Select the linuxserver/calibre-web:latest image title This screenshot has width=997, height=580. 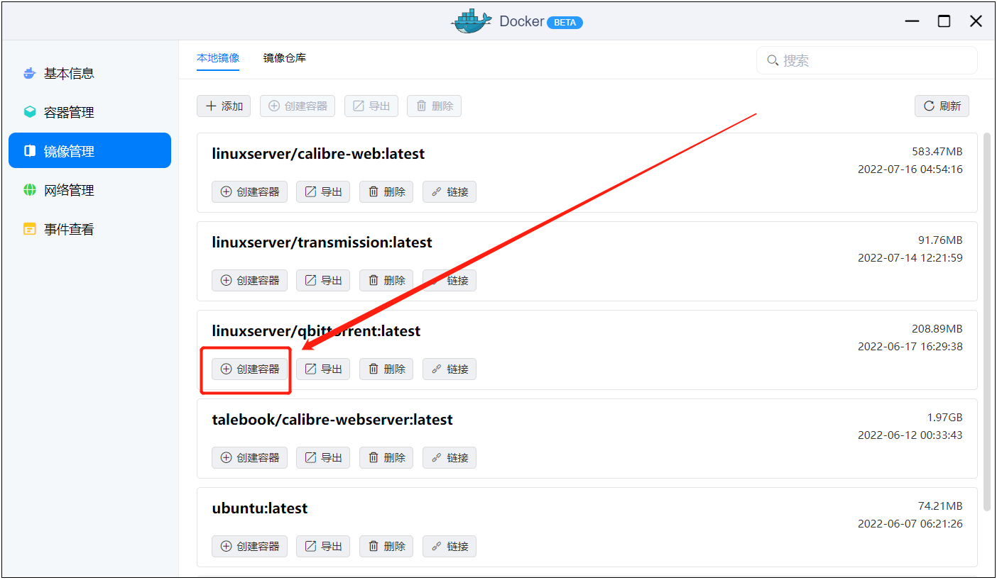click(318, 154)
